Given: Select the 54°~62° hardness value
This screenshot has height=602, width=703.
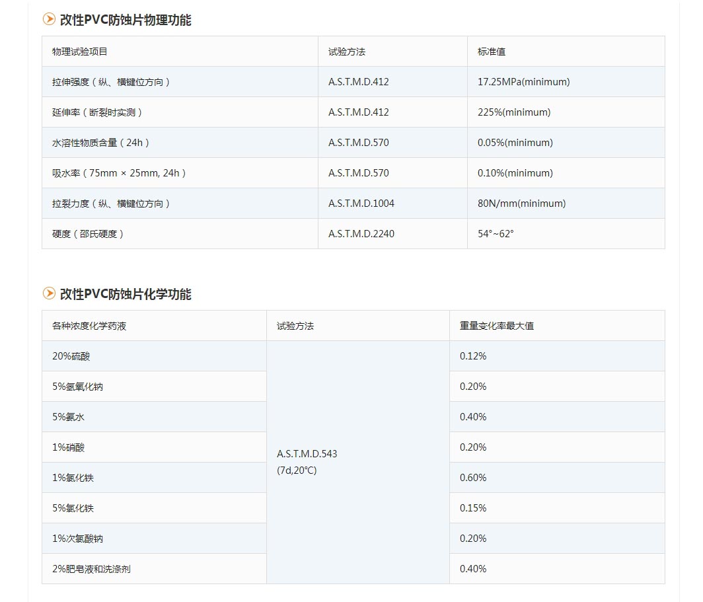Looking at the screenshot, I should pos(496,234).
